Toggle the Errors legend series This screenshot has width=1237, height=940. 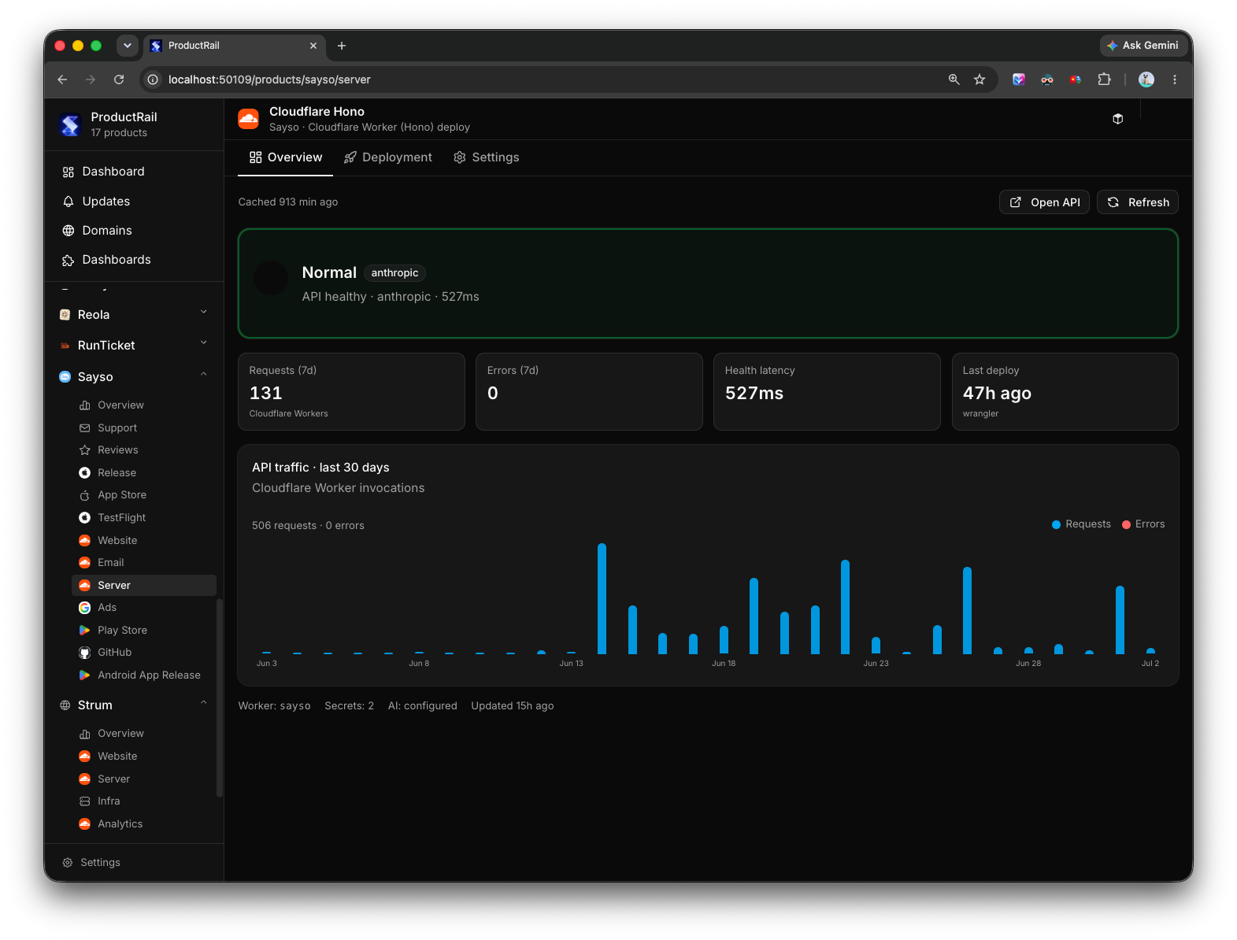[1143, 524]
